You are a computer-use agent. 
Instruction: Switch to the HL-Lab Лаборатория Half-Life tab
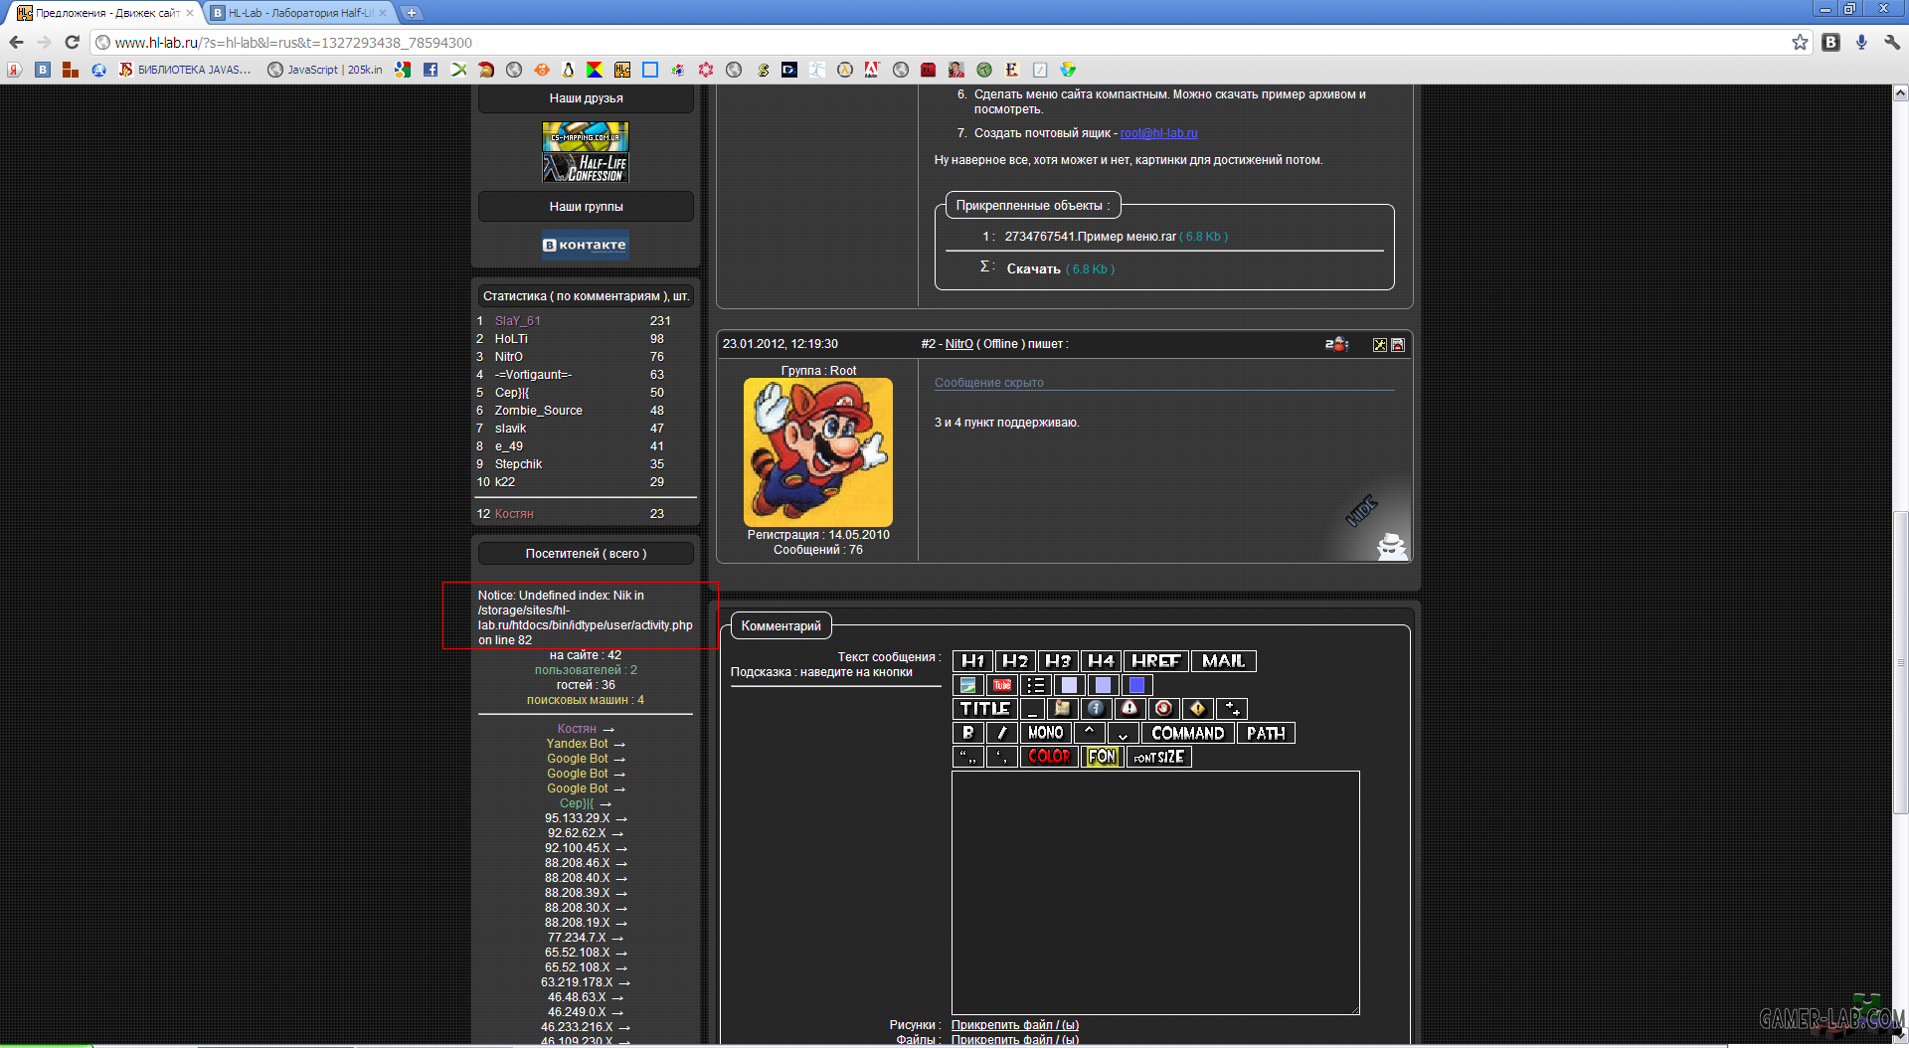click(300, 13)
